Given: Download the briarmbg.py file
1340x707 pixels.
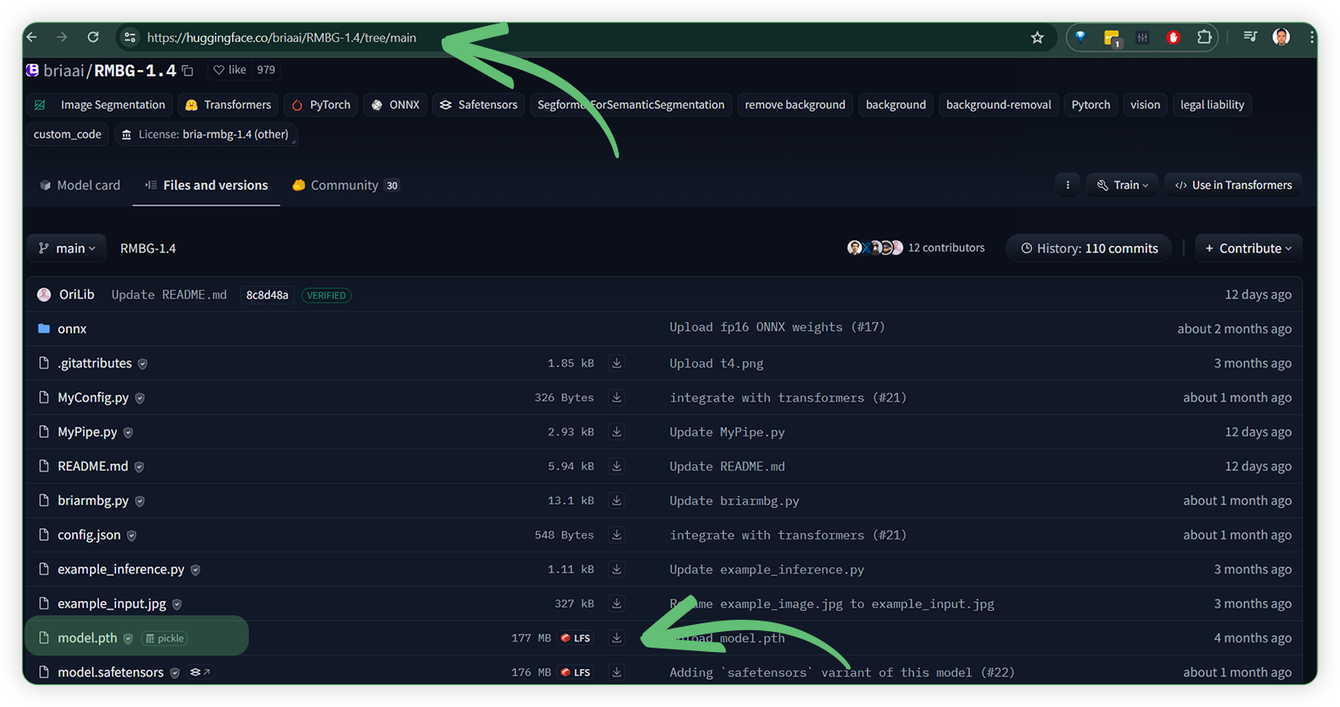Looking at the screenshot, I should pos(616,500).
